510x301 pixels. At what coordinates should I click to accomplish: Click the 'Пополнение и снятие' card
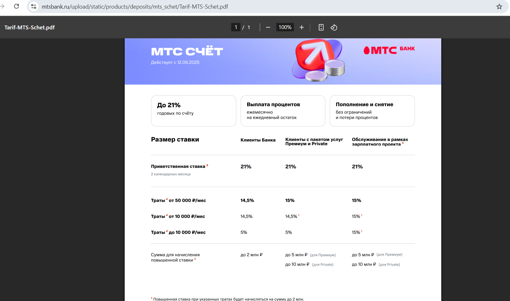click(x=372, y=111)
